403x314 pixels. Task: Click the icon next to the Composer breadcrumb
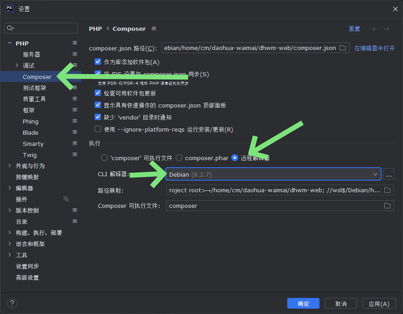[x=154, y=29]
